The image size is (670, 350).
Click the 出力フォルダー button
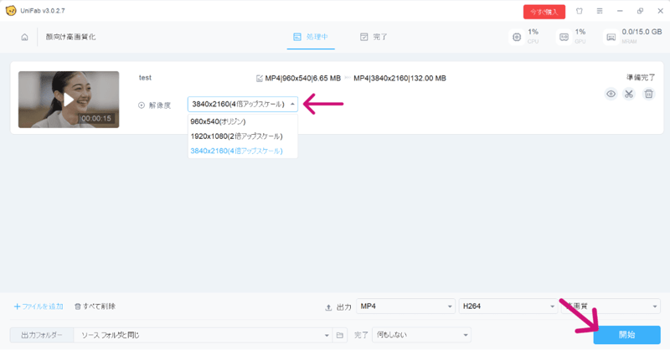pyautogui.click(x=42, y=336)
